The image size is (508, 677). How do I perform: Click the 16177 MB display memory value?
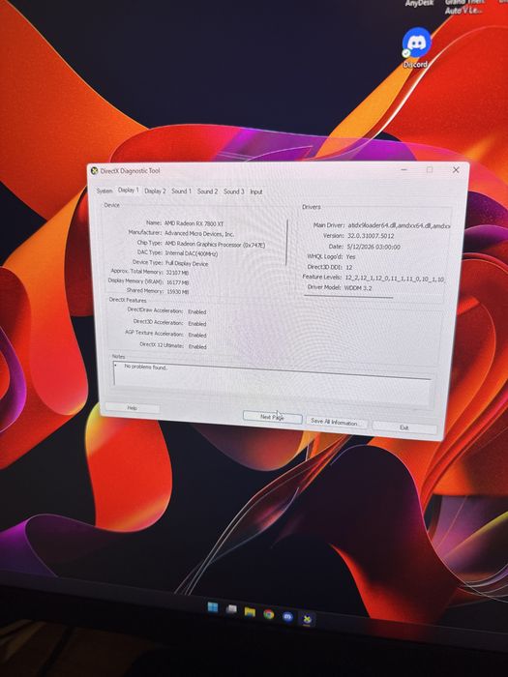click(x=177, y=282)
